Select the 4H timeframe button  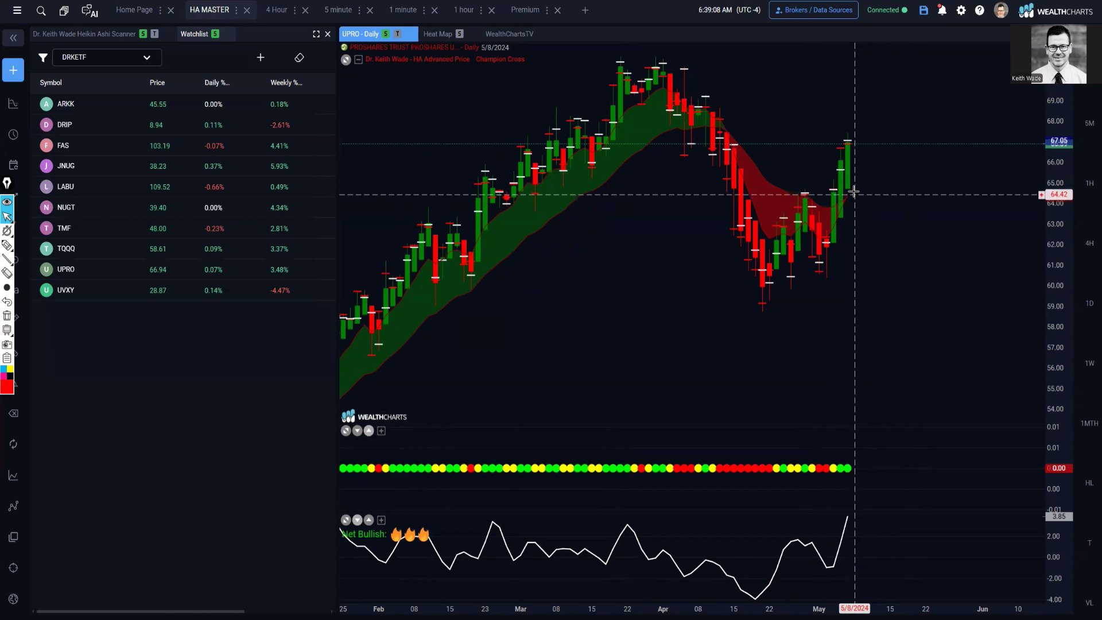(x=1089, y=243)
